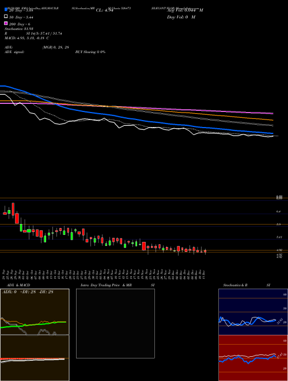The width and height of the screenshot is (288, 381).
Task: Click the green ADX line in ADX panel
Action: pos(33,324)
